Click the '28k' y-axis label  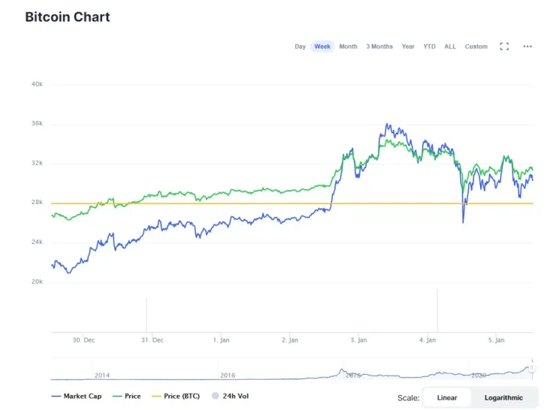37,202
